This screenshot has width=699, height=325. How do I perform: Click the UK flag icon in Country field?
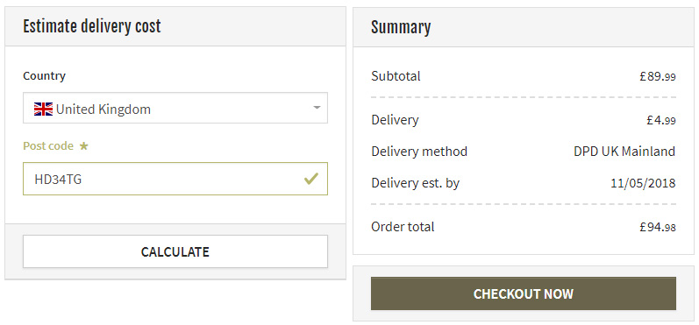43,109
